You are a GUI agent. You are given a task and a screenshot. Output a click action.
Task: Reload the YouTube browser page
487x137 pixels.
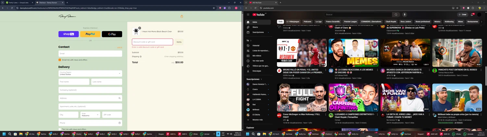[255, 8]
